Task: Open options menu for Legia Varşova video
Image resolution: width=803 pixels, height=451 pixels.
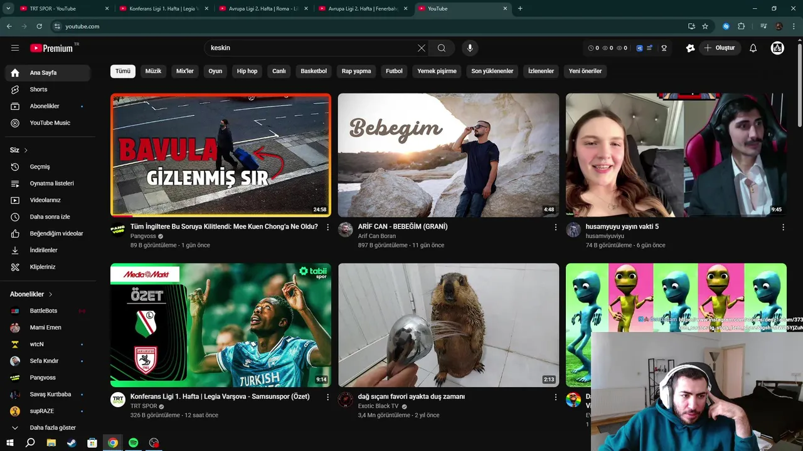Action: point(327,397)
